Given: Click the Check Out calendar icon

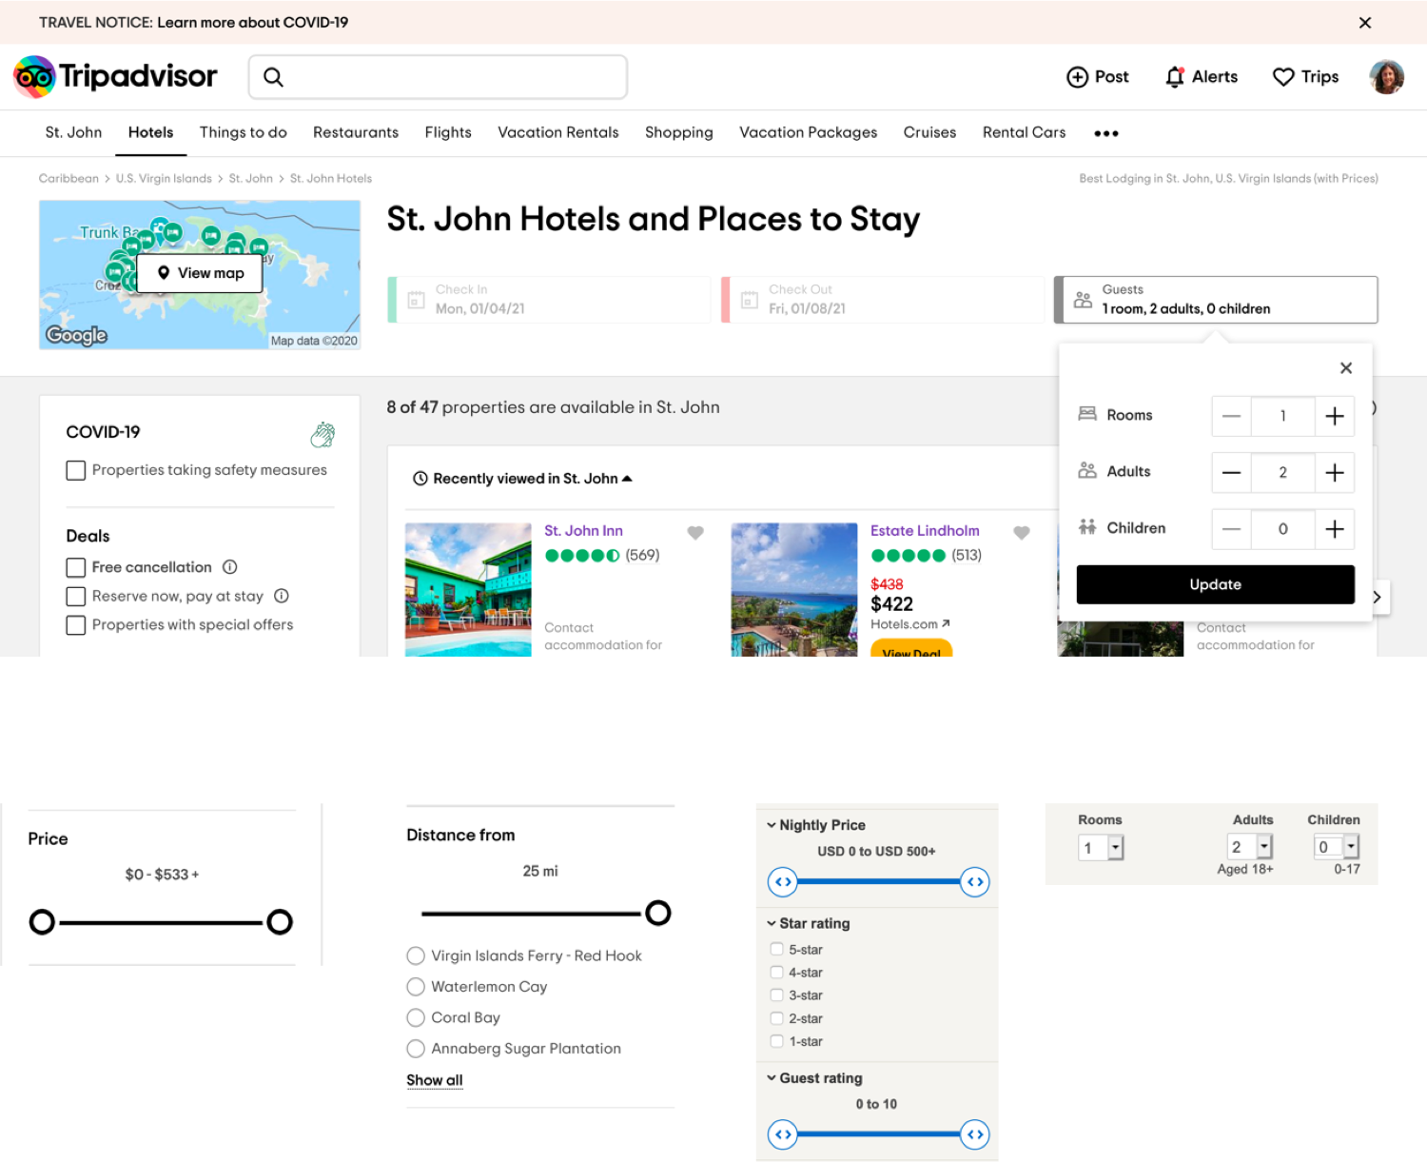Looking at the screenshot, I should 750,300.
